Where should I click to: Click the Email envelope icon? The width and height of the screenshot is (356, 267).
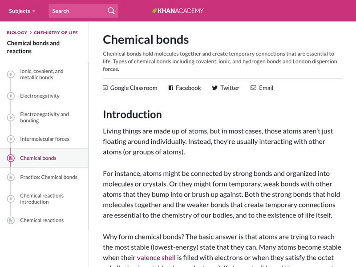pos(253,88)
